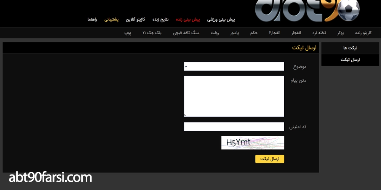381x190 pixels.
Task: Open پیش بینی ورزشی menu item
Action: [x=221, y=19]
